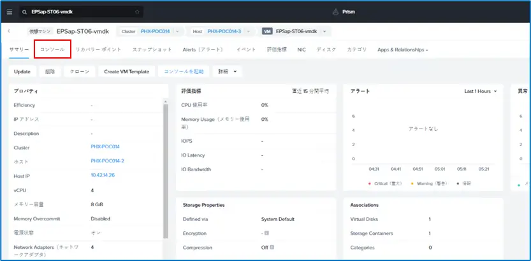Click the 8 GiB memory value

(97, 204)
